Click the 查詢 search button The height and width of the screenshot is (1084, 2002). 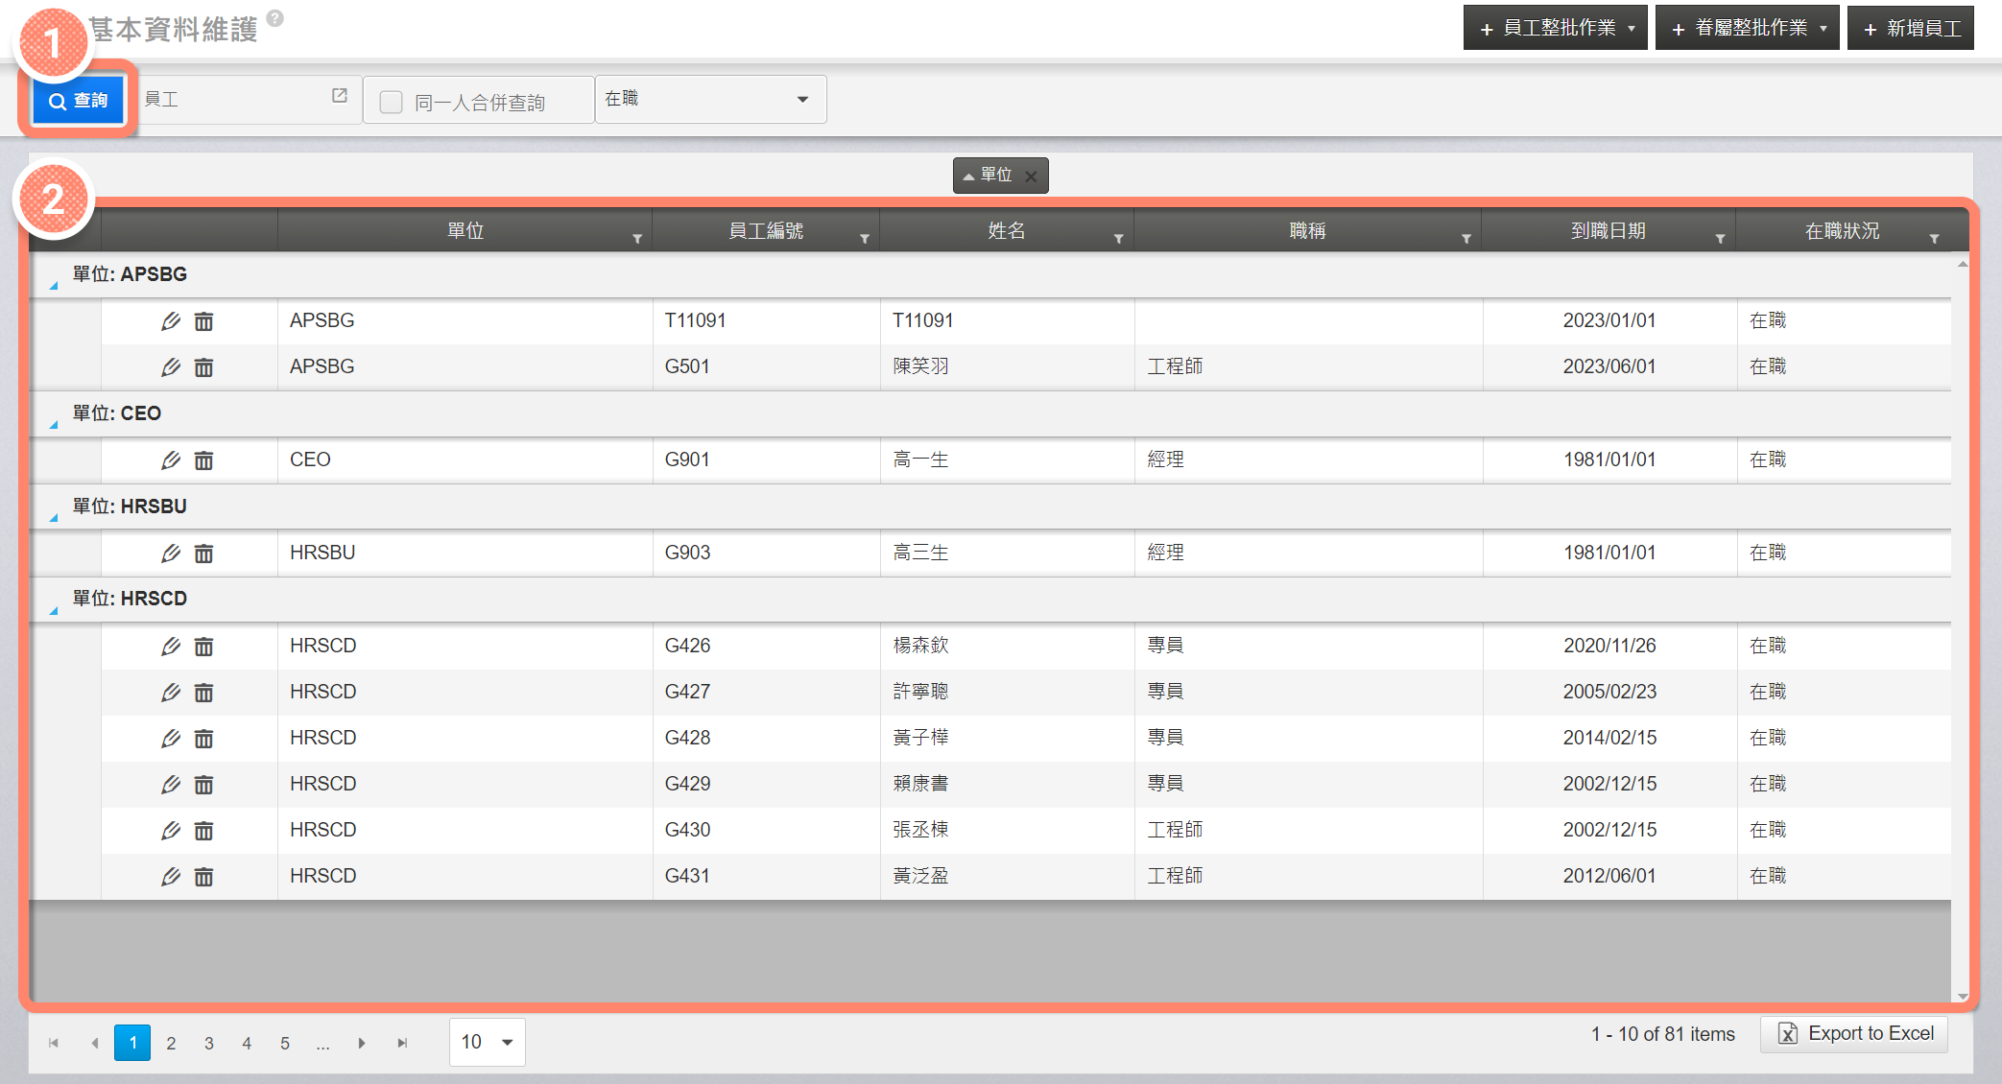79,101
